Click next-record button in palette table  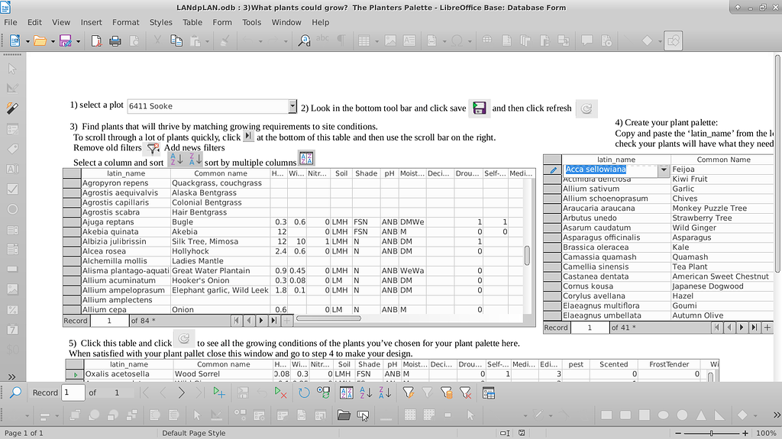tap(742, 328)
